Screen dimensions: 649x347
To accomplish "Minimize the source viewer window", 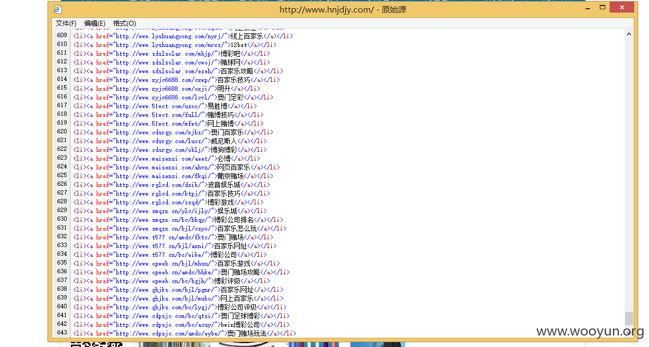I will [x=588, y=8].
